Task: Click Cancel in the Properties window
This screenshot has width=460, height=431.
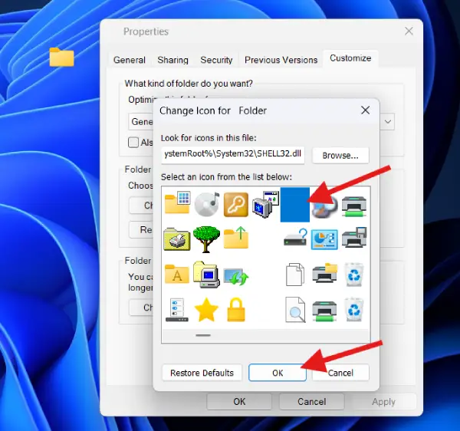Action: [312, 401]
